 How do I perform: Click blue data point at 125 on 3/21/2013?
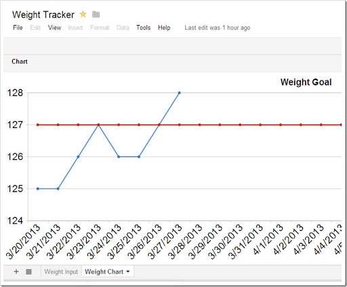pos(58,189)
